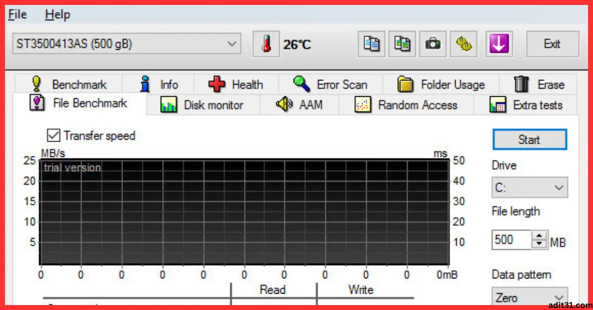This screenshot has height=310, width=593.
Task: Switch to the Health tab
Action: coord(236,84)
